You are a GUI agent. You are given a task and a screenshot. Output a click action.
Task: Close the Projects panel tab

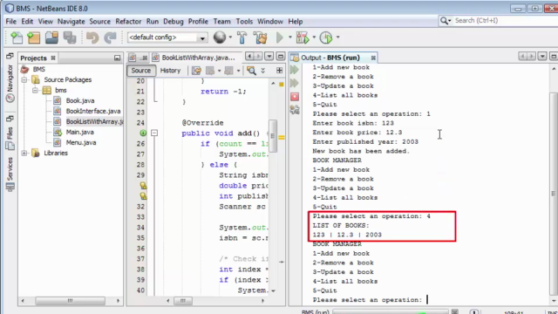pyautogui.click(x=53, y=58)
